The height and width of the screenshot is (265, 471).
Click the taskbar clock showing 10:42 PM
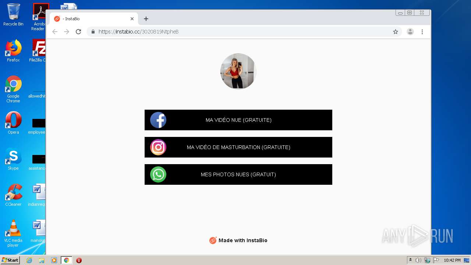tap(452, 260)
